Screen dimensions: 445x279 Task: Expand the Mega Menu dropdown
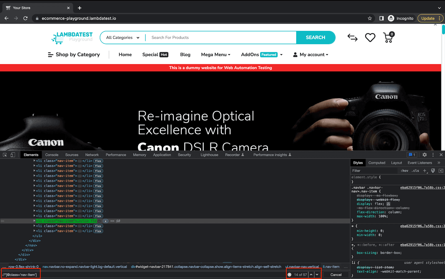click(216, 54)
